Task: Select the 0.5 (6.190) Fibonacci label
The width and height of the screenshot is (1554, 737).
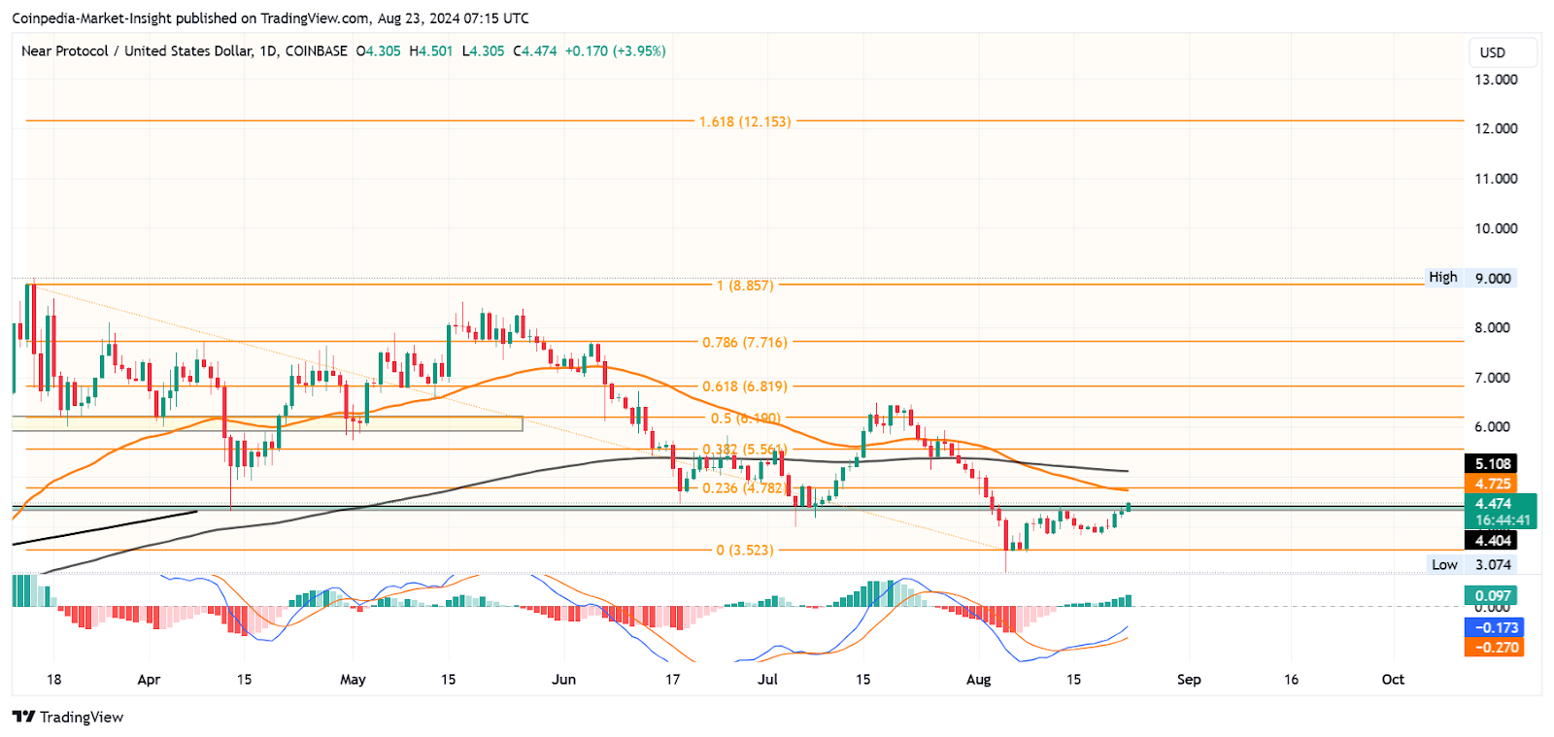Action: pyautogui.click(x=745, y=419)
